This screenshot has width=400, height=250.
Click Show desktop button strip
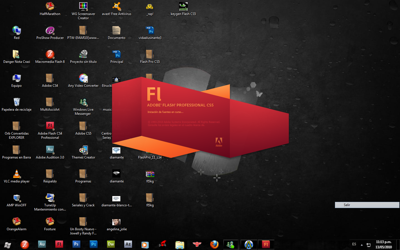click(x=398, y=245)
